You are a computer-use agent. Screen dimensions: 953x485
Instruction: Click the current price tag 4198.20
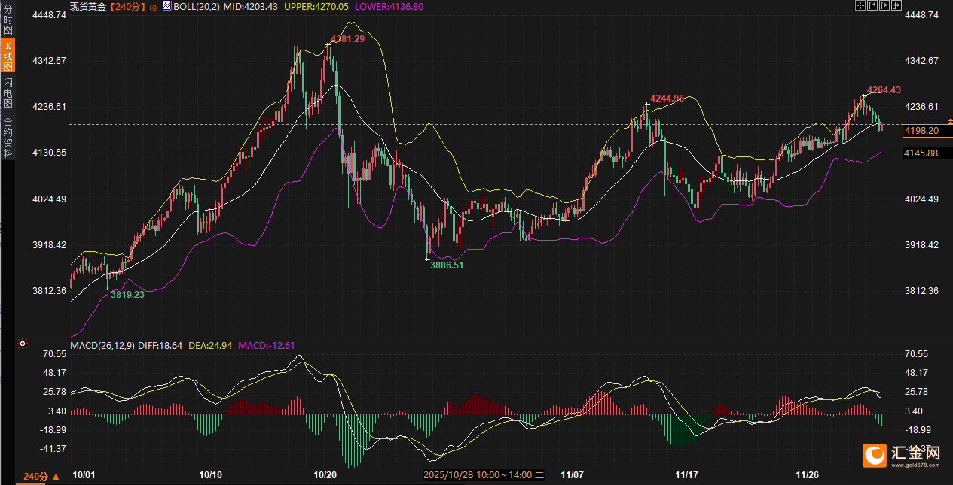pos(921,131)
